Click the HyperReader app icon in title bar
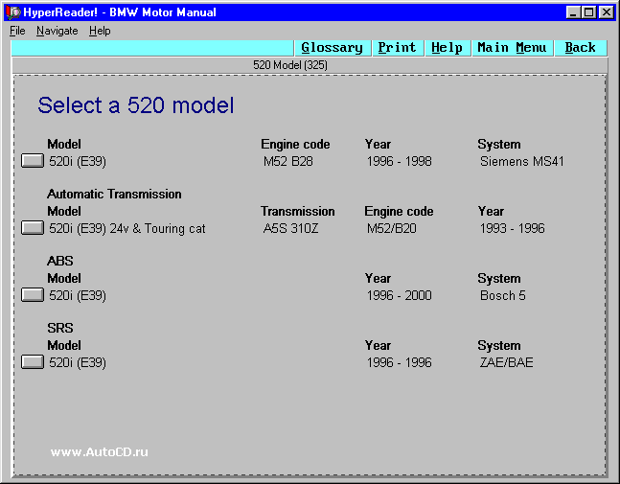 13,12
